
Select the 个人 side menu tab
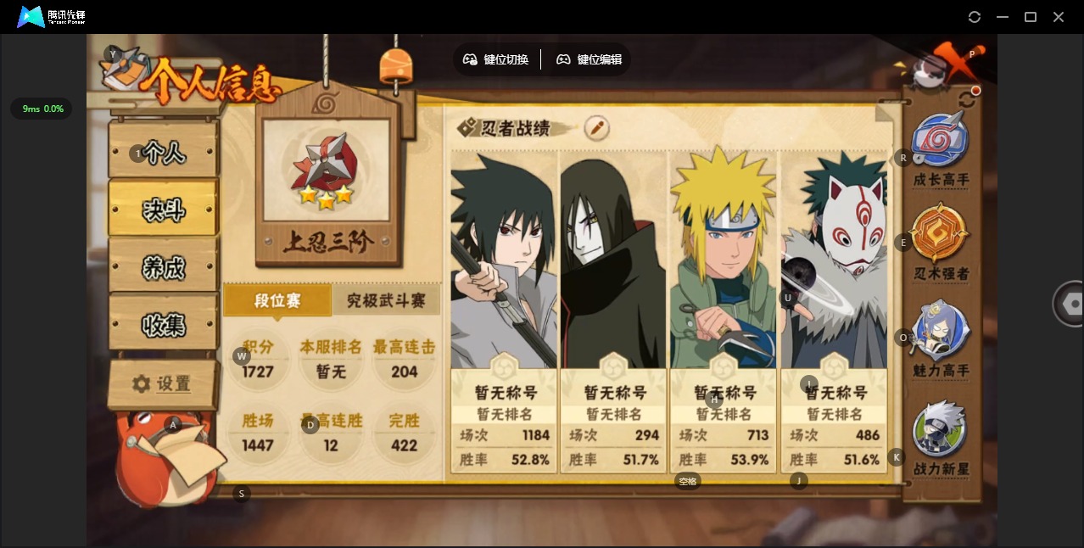click(164, 153)
